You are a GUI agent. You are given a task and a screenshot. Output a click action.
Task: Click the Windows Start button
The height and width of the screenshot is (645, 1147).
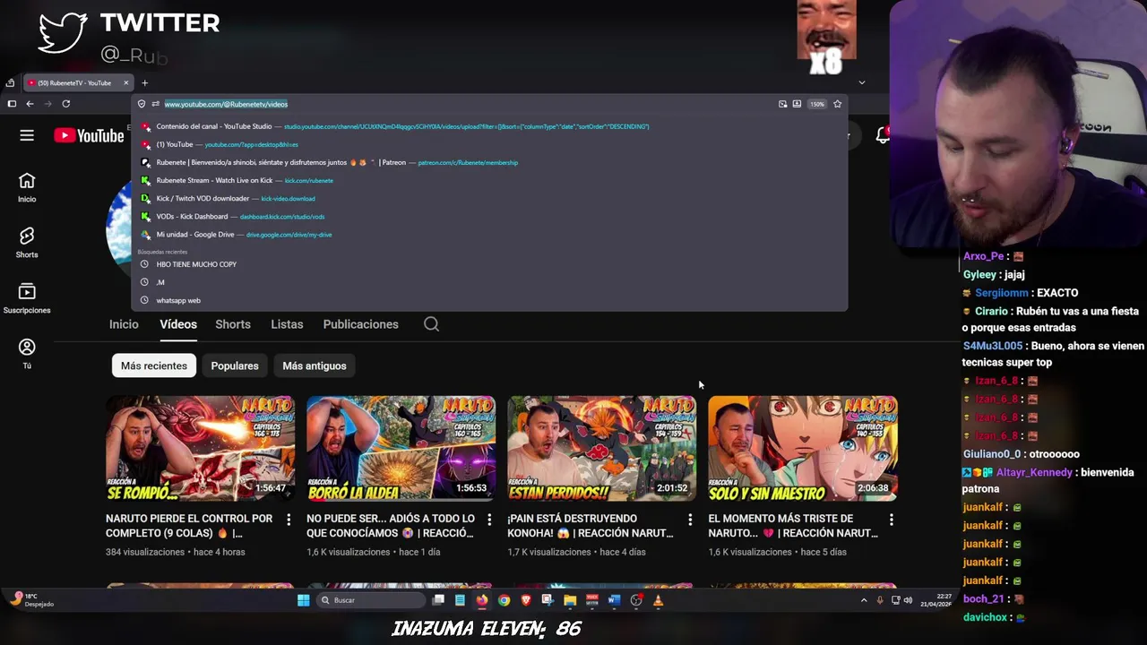pos(304,600)
